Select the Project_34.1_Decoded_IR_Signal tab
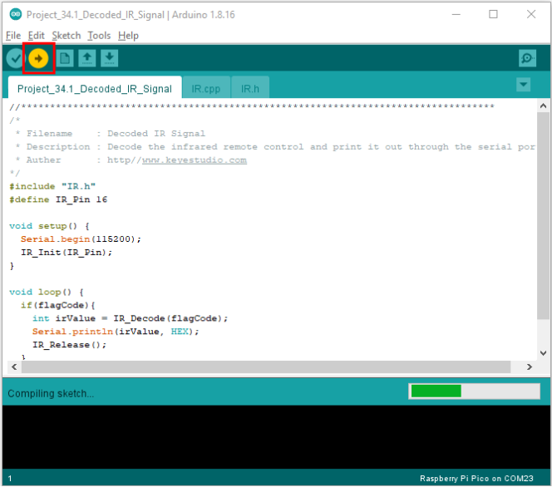This screenshot has height=487, width=552. pyautogui.click(x=95, y=88)
